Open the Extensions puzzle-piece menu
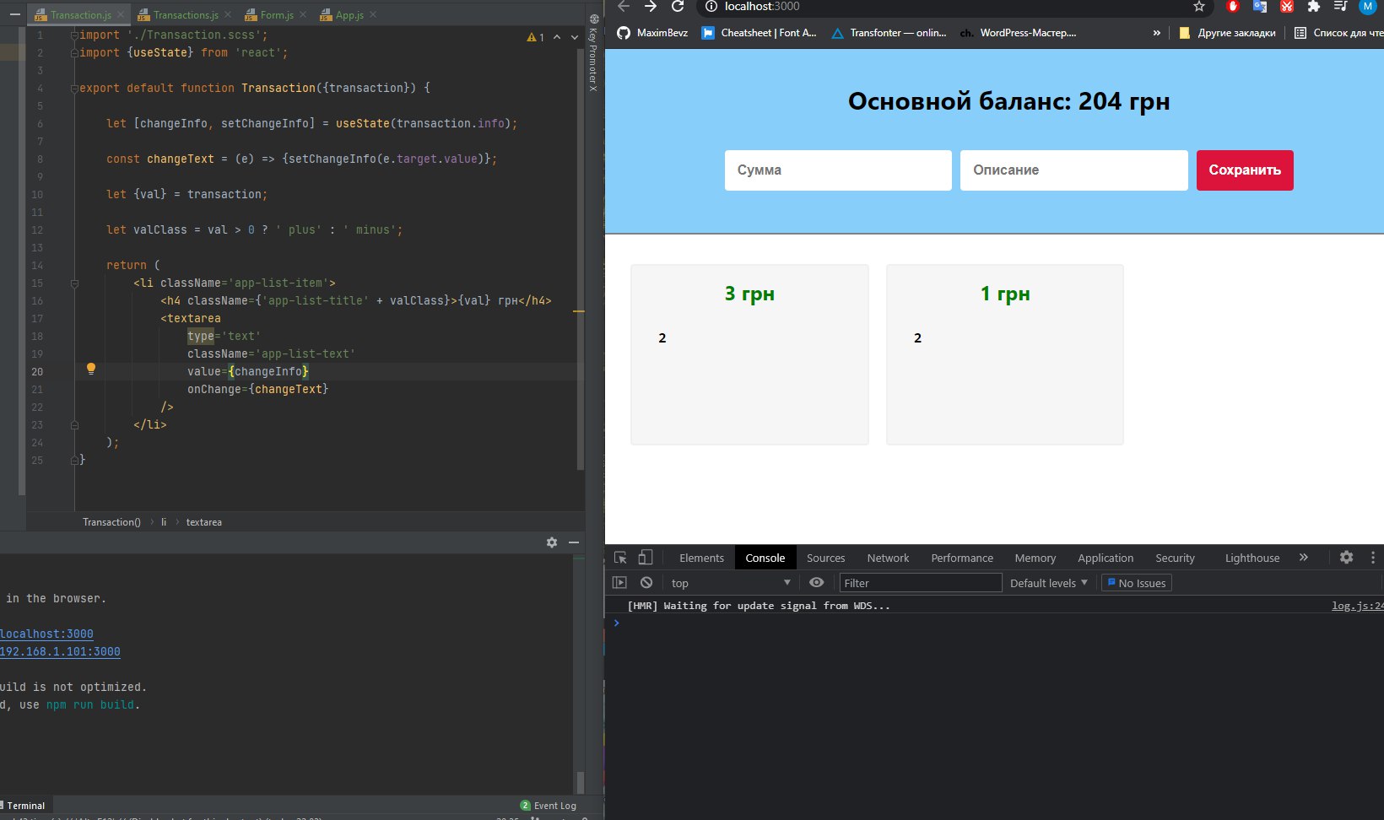The image size is (1384, 820). point(1314,7)
